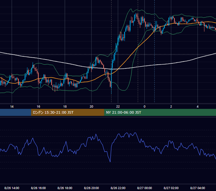Screen dimensions: 216x191
Task: Click the '18' hour label on the price chart axis
Action: 65,107
